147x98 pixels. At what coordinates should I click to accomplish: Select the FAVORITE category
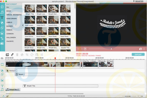coord(10,41)
